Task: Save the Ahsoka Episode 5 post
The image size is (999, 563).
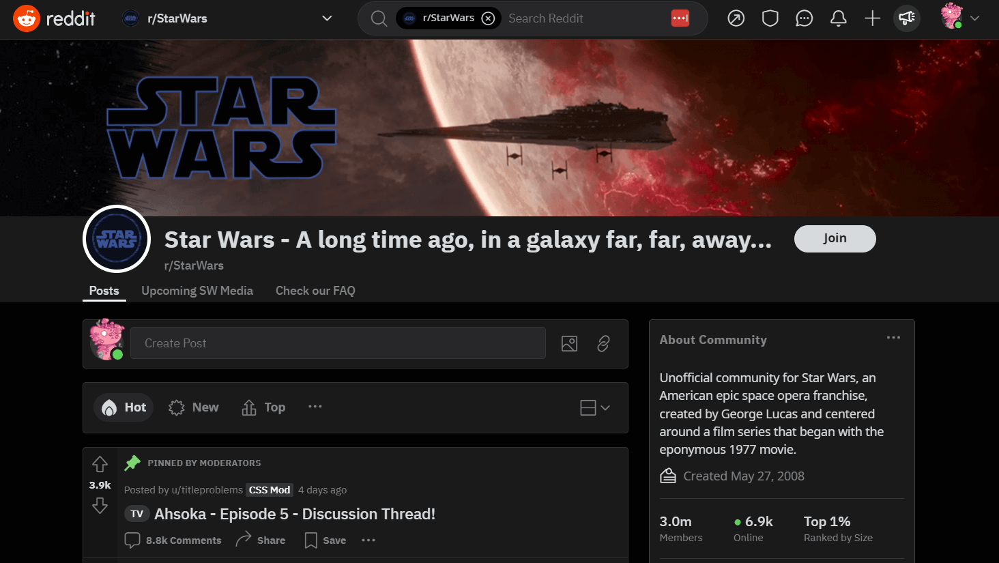Action: tap(325, 540)
